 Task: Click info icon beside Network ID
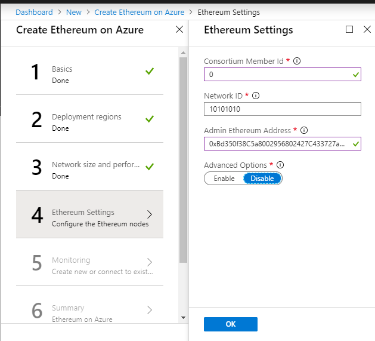256,96
